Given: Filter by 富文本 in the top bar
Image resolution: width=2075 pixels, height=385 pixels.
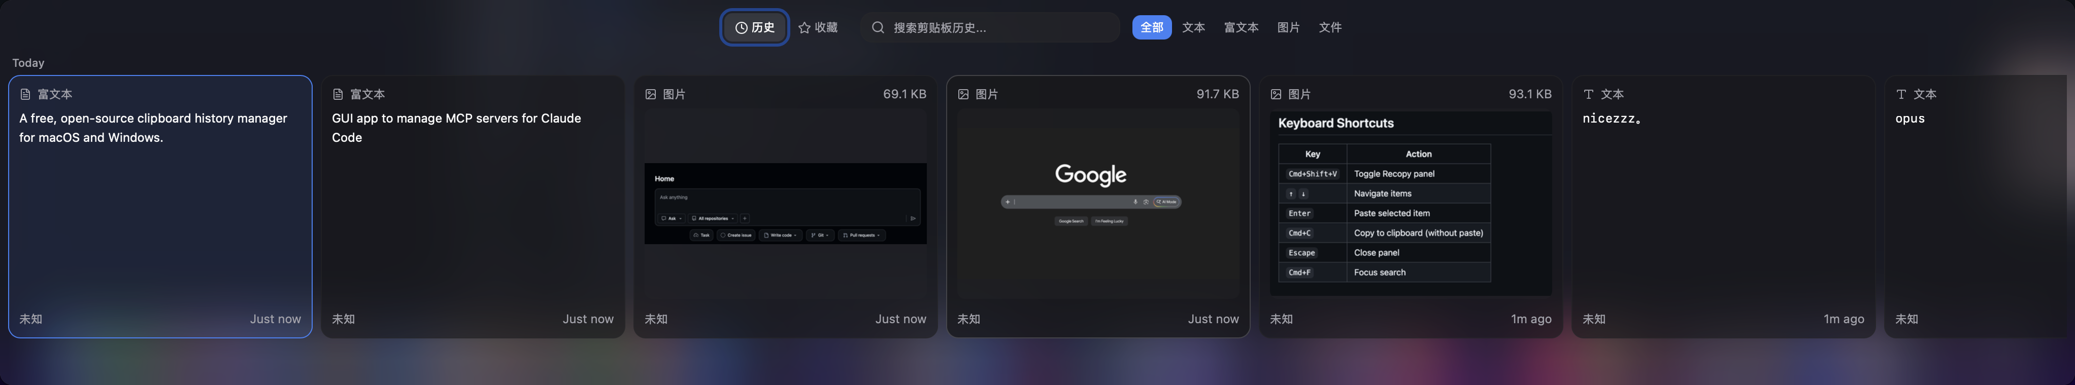Looking at the screenshot, I should 1241,27.
